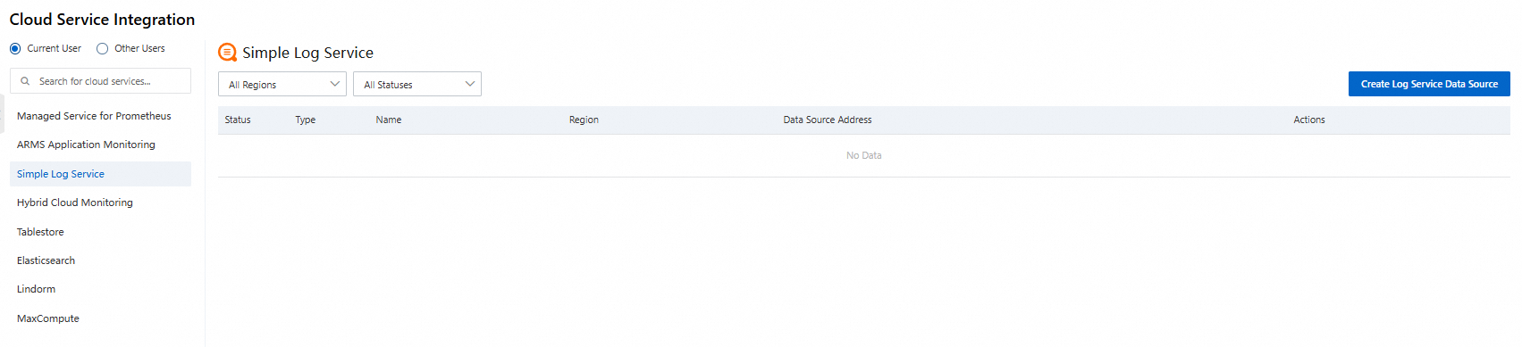Open Elasticsearch in the sidebar
Viewport: 1522px width, 347px height.
(x=100, y=260)
